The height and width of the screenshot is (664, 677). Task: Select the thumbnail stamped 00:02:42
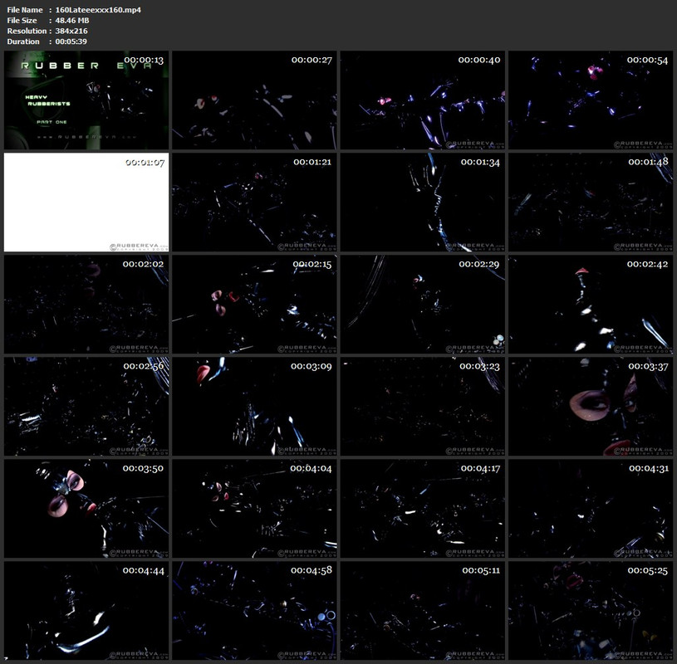pyautogui.click(x=591, y=304)
